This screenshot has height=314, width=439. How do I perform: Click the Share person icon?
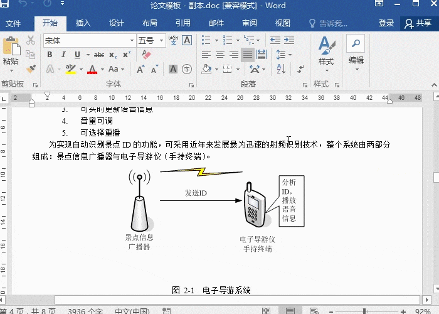(409, 24)
